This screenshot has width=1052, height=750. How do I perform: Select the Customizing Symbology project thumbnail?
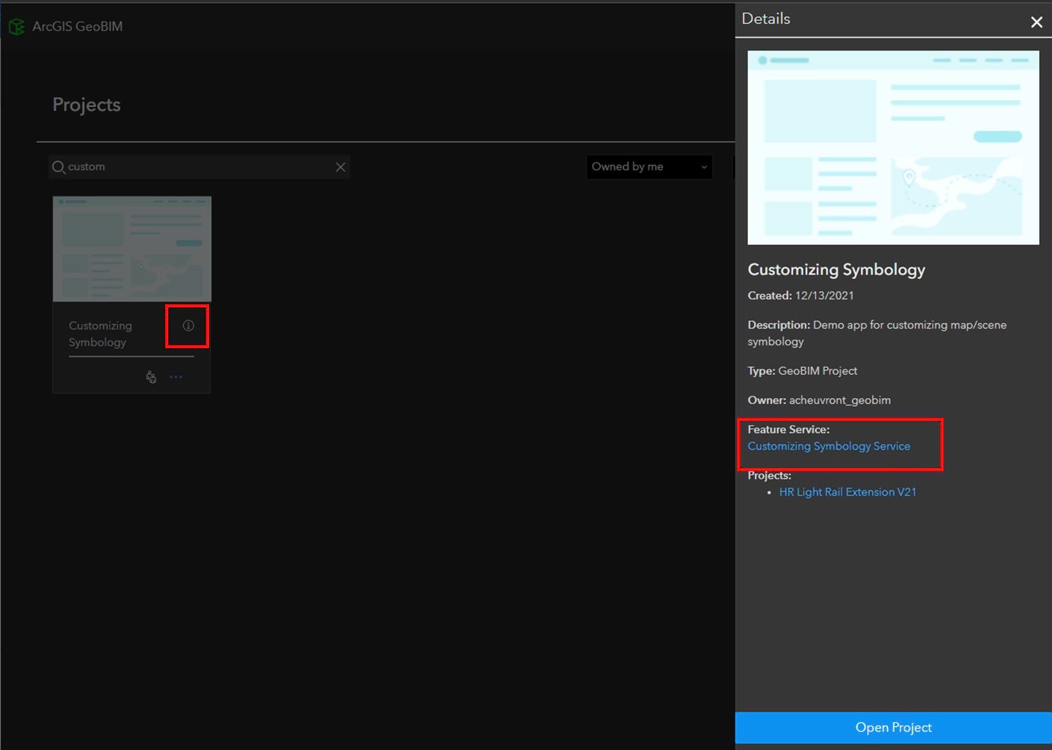click(132, 249)
